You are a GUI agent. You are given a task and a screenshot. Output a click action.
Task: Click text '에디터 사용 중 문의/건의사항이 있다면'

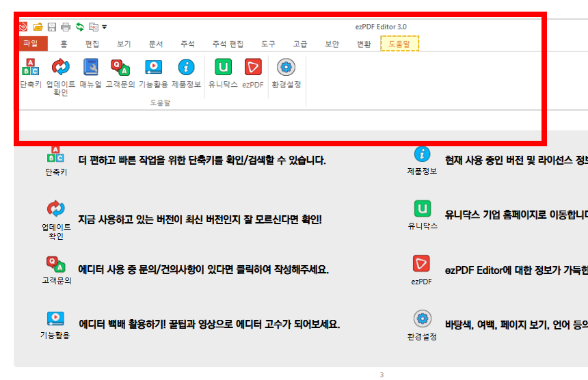pos(155,269)
